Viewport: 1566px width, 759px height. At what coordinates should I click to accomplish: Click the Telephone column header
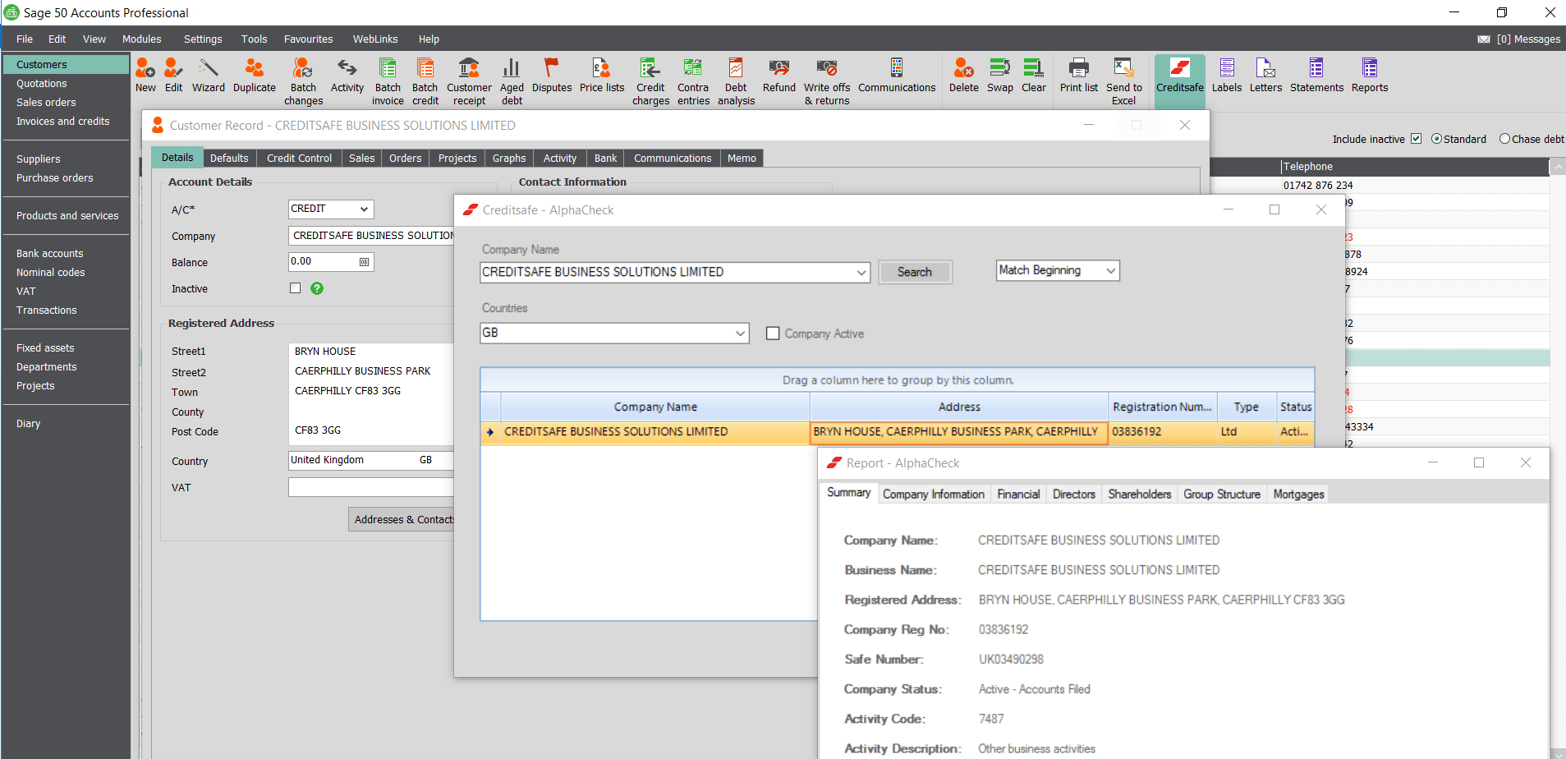(1414, 167)
